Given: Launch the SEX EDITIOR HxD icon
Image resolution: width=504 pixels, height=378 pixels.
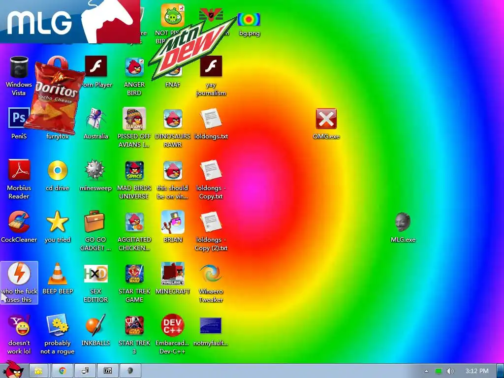Looking at the screenshot, I should (96, 274).
